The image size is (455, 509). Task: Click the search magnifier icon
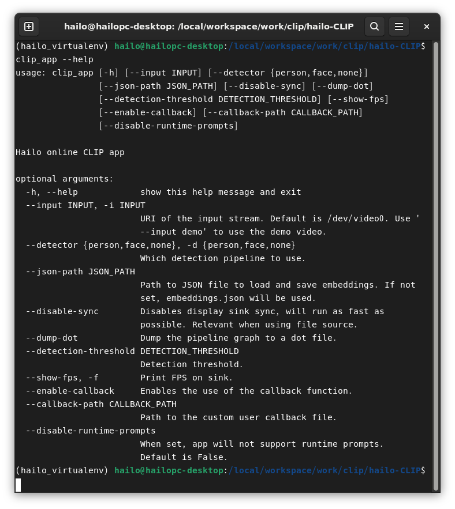click(374, 27)
